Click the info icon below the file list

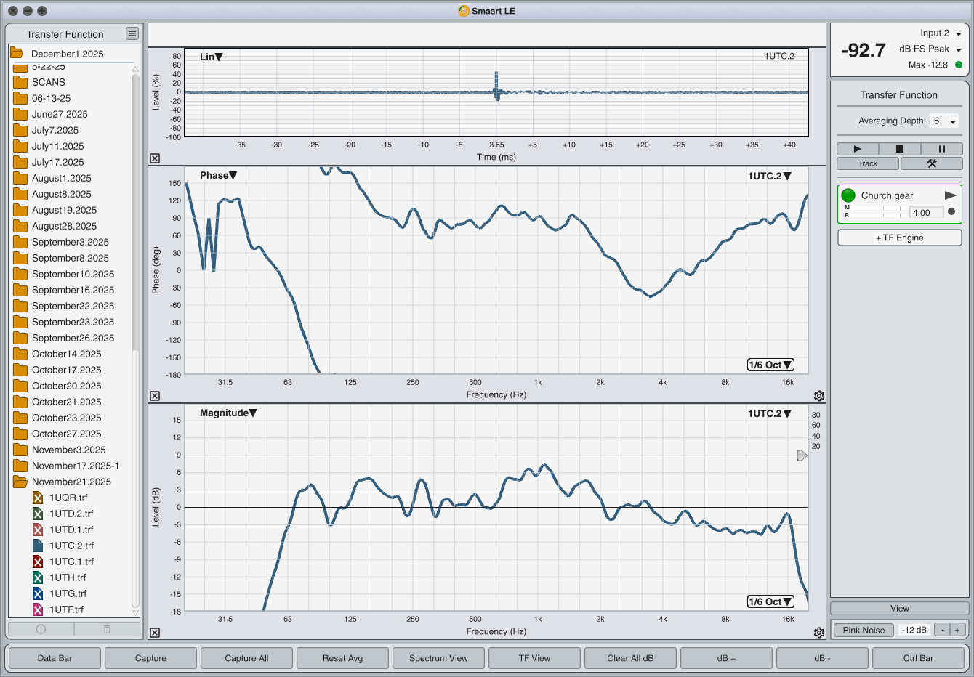tap(41, 629)
